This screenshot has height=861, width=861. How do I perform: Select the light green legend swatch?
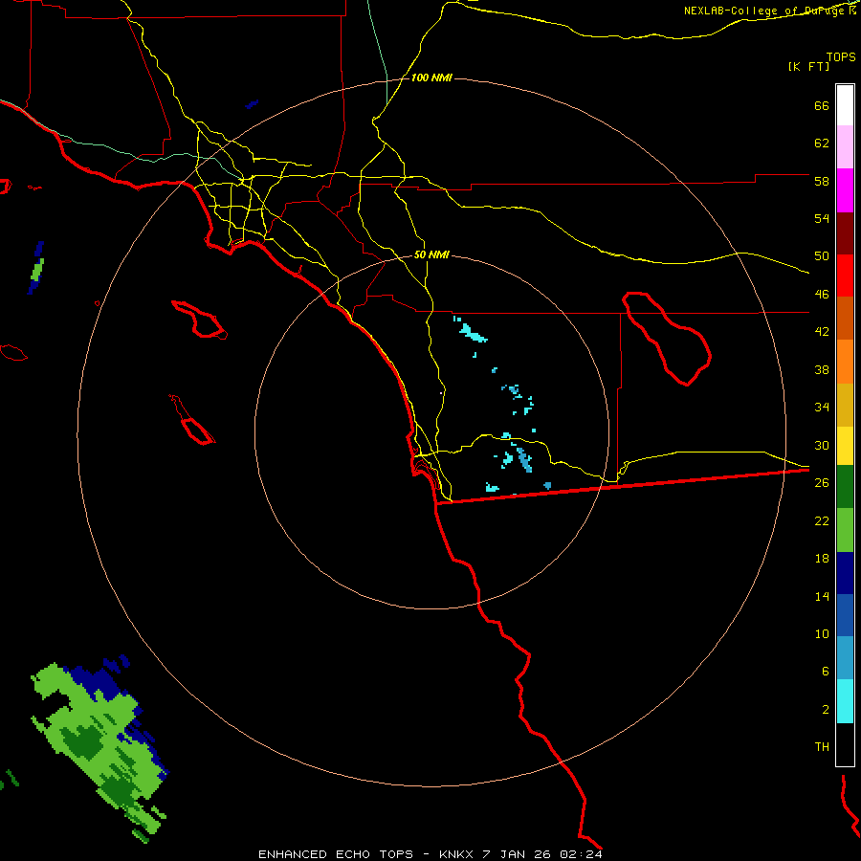(x=845, y=530)
